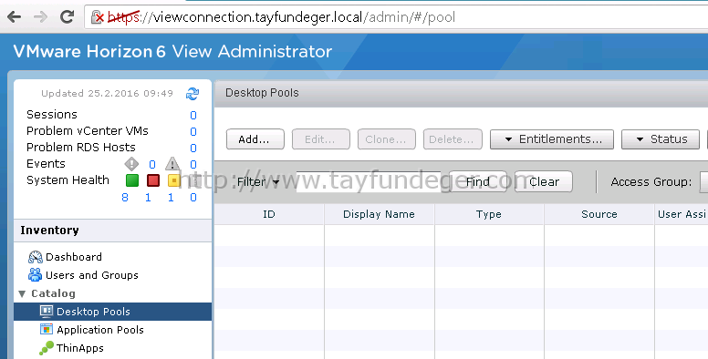Click the ThinApps green icon
This screenshot has height=359, width=708.
point(47,348)
